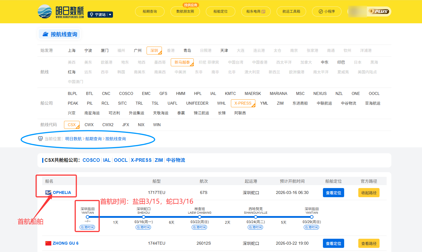Open 船期查询 in top navigation
The height and width of the screenshot is (252, 422).
(x=150, y=11)
